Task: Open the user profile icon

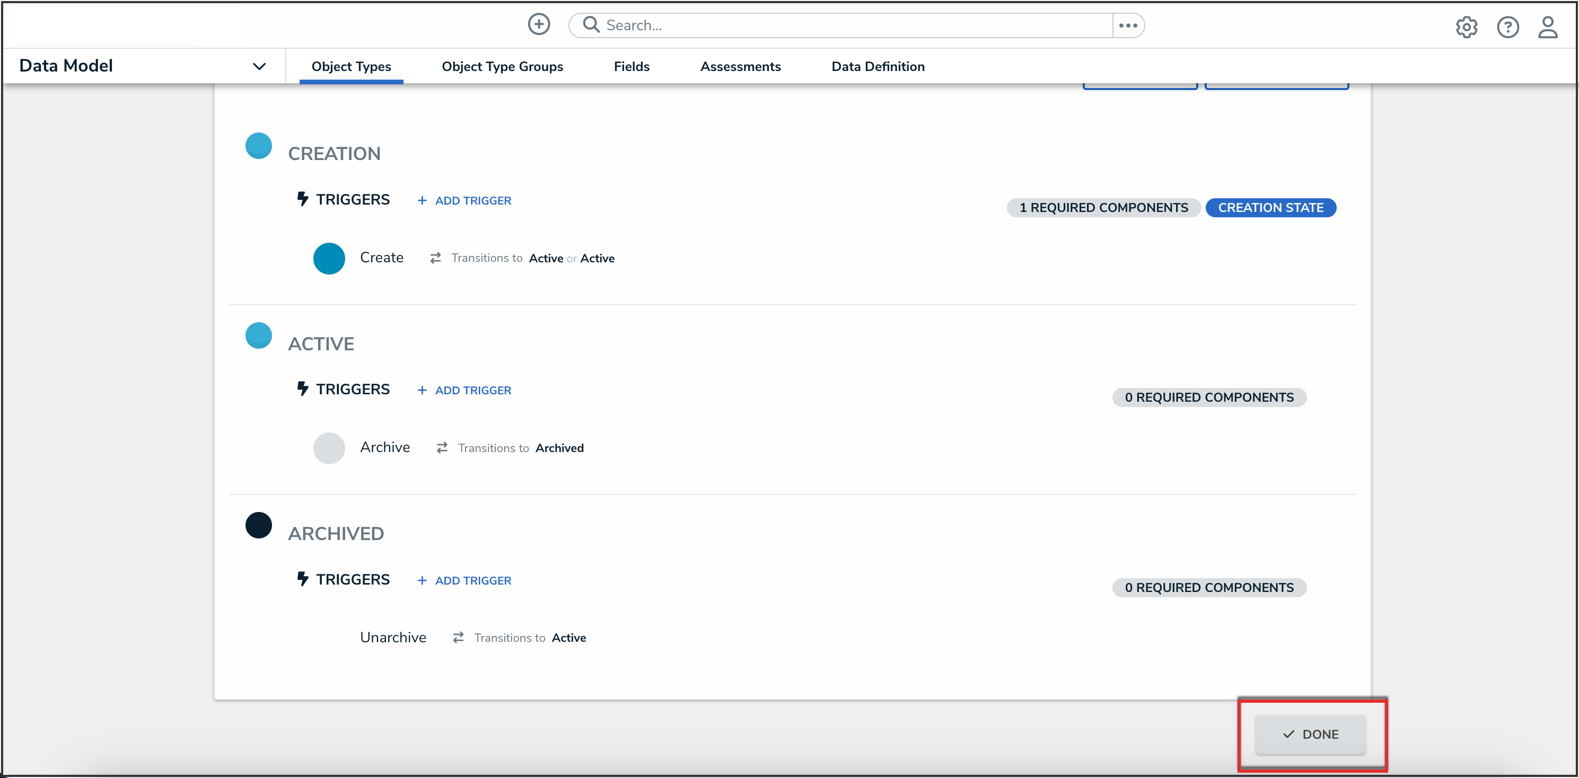Action: click(x=1547, y=27)
